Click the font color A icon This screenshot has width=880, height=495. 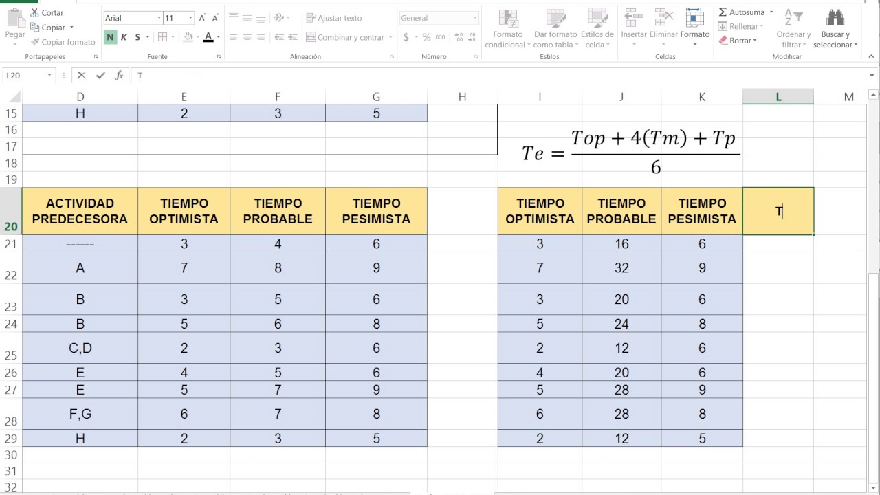tap(208, 37)
